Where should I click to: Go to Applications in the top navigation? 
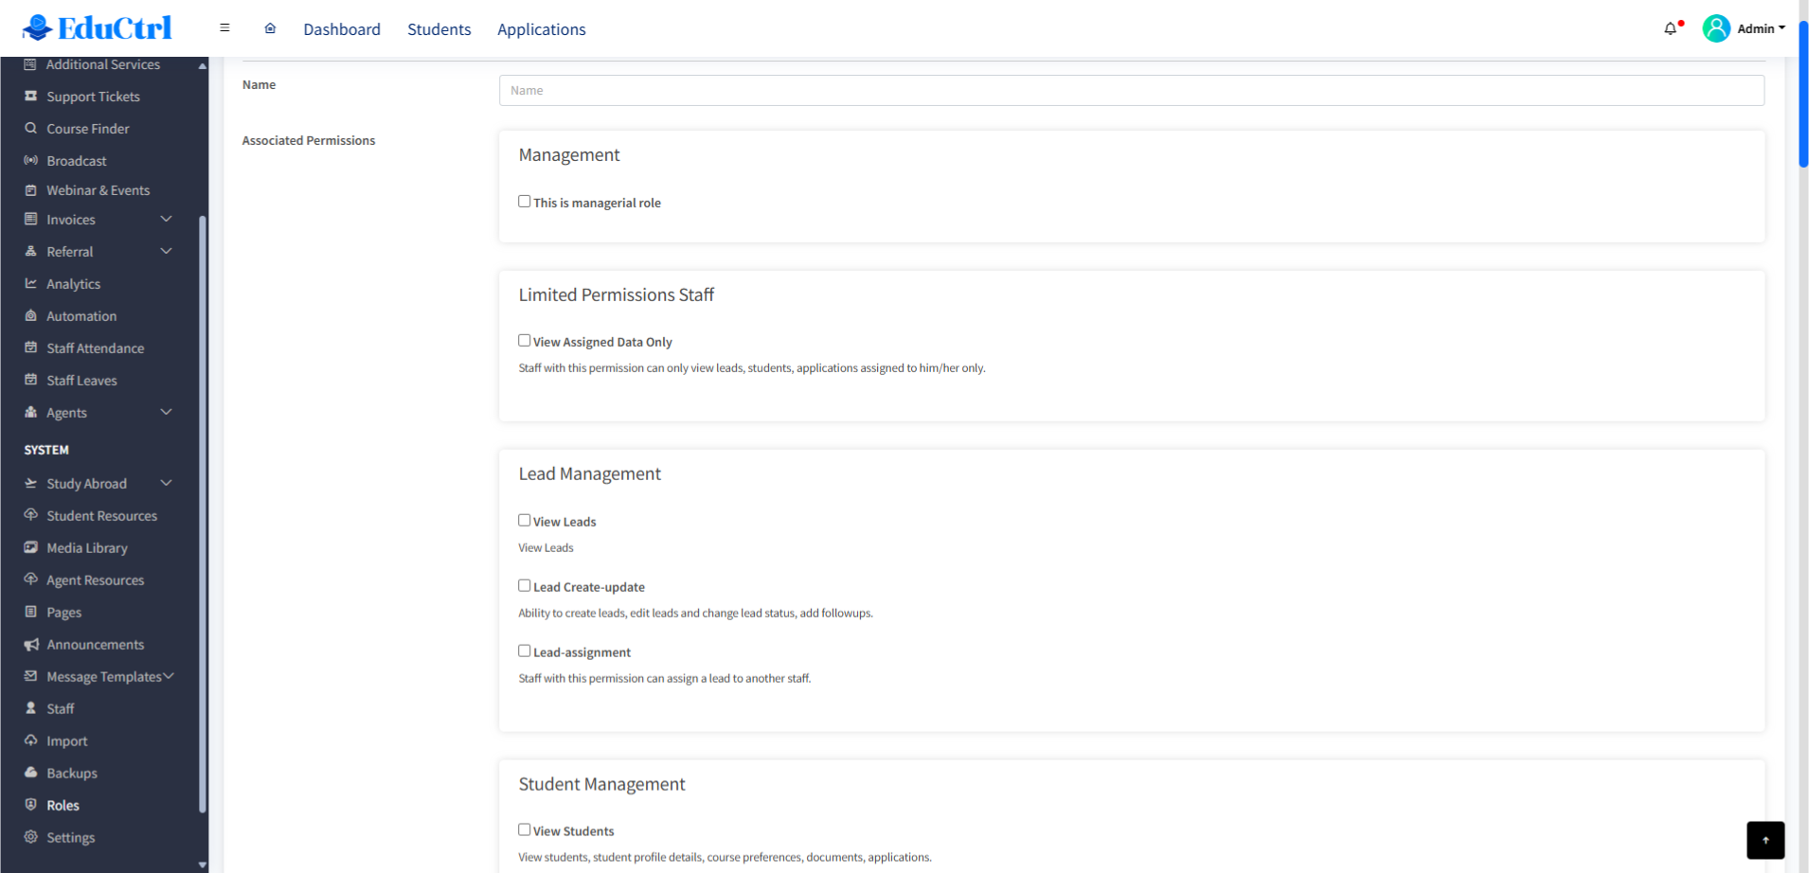541,29
